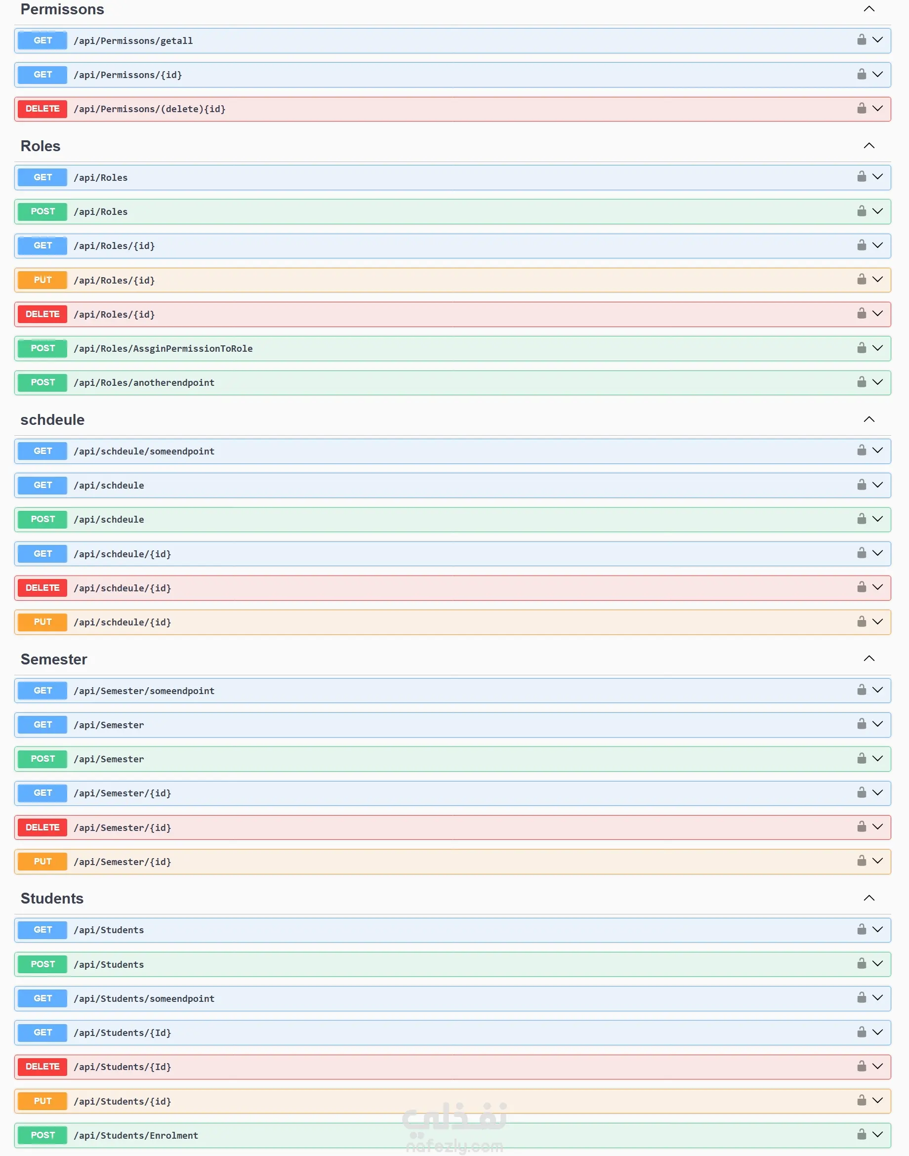The image size is (909, 1156).
Task: Click path text /api/Semester/someendpoint
Action: (144, 691)
